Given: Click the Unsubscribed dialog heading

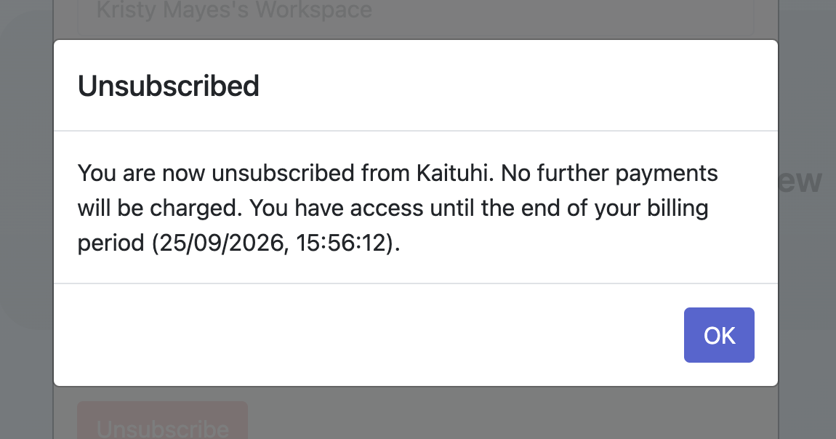Looking at the screenshot, I should point(169,86).
